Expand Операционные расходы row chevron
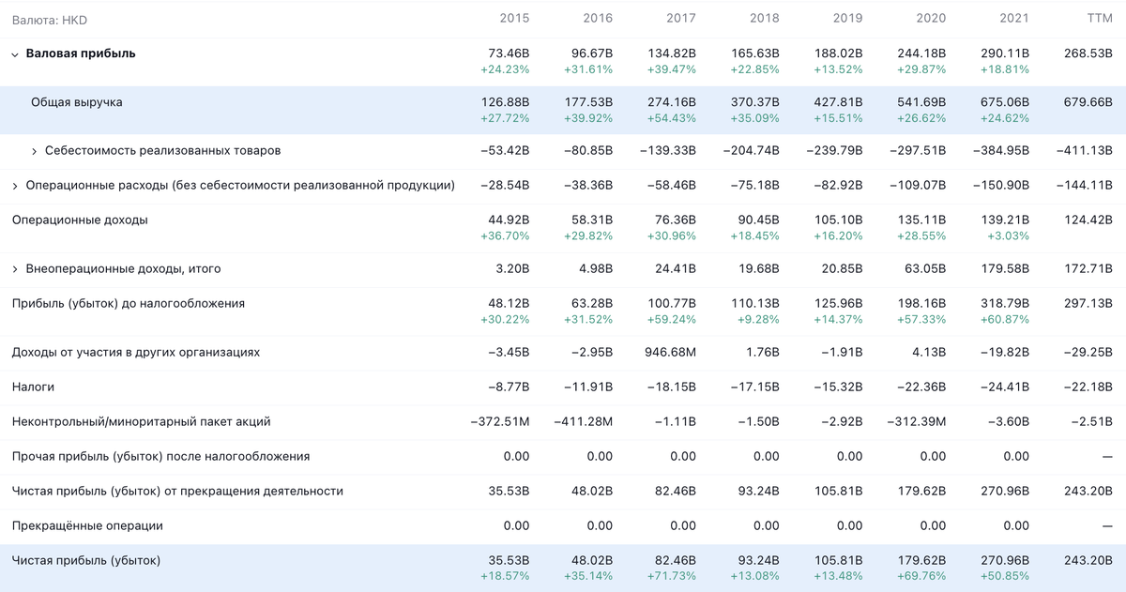This screenshot has height=592, width=1126. click(15, 186)
